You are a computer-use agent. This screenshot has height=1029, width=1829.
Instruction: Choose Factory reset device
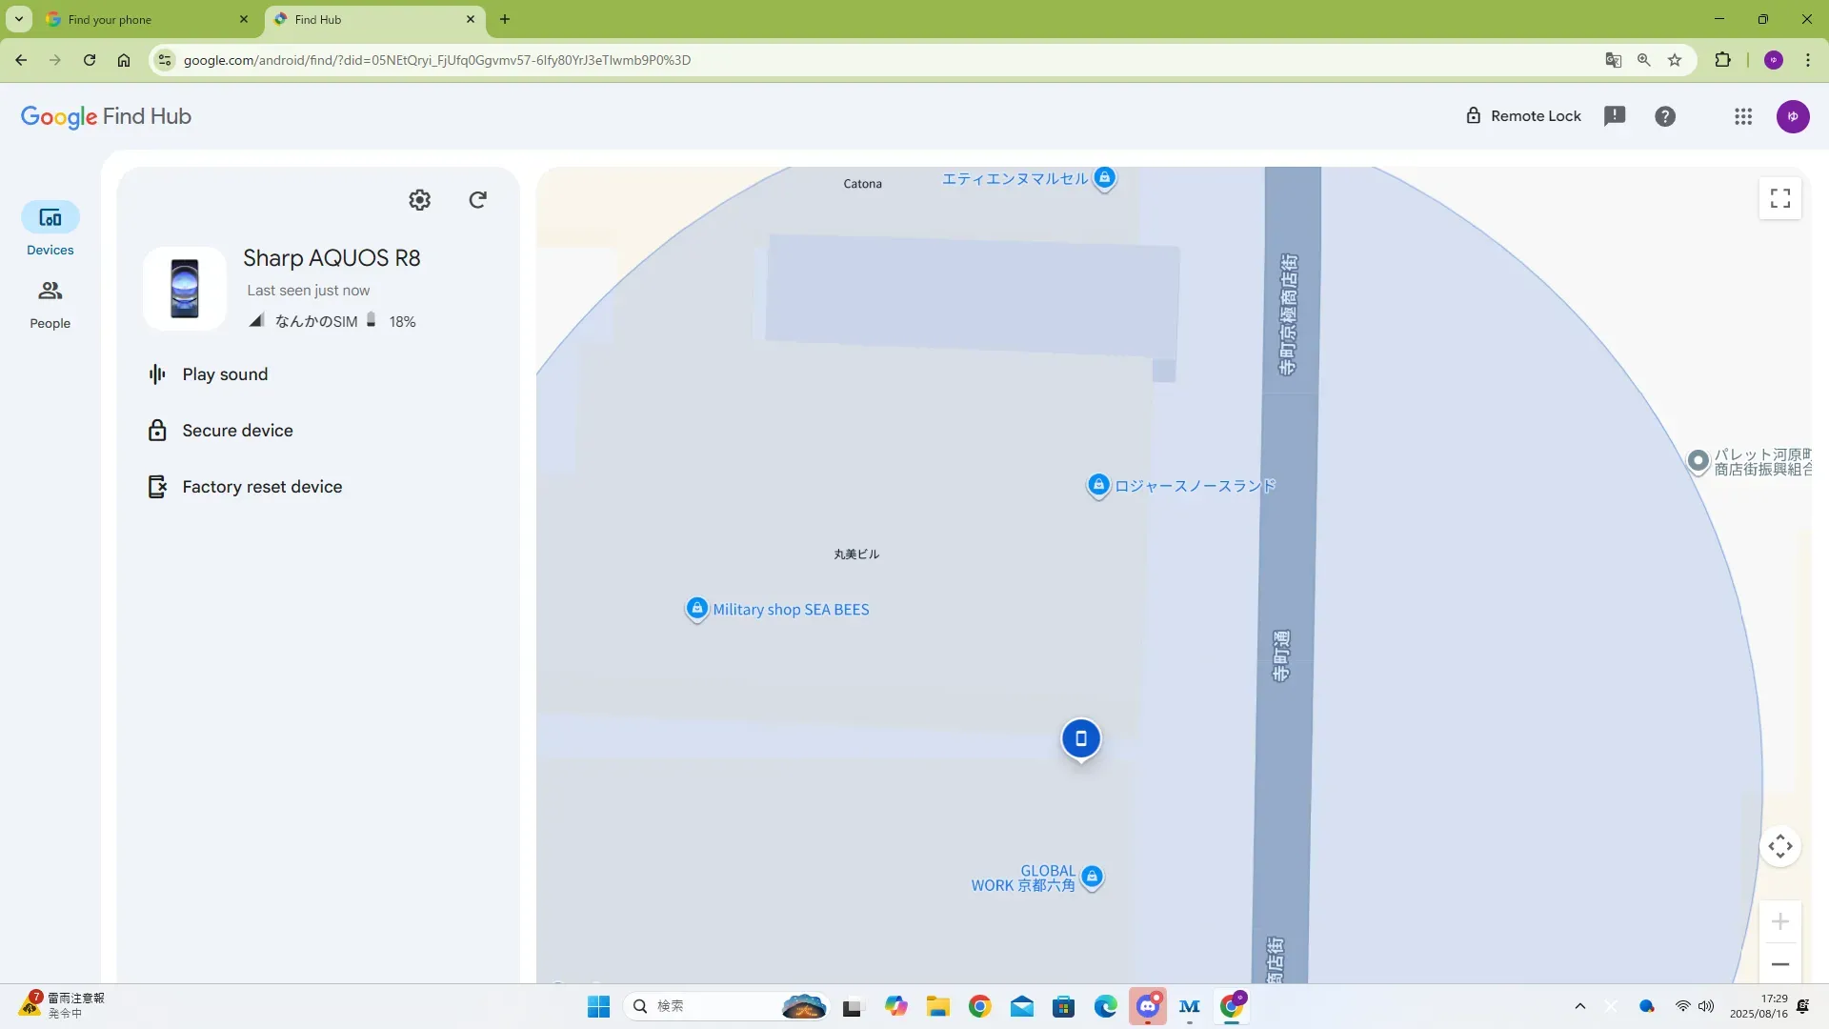(261, 487)
